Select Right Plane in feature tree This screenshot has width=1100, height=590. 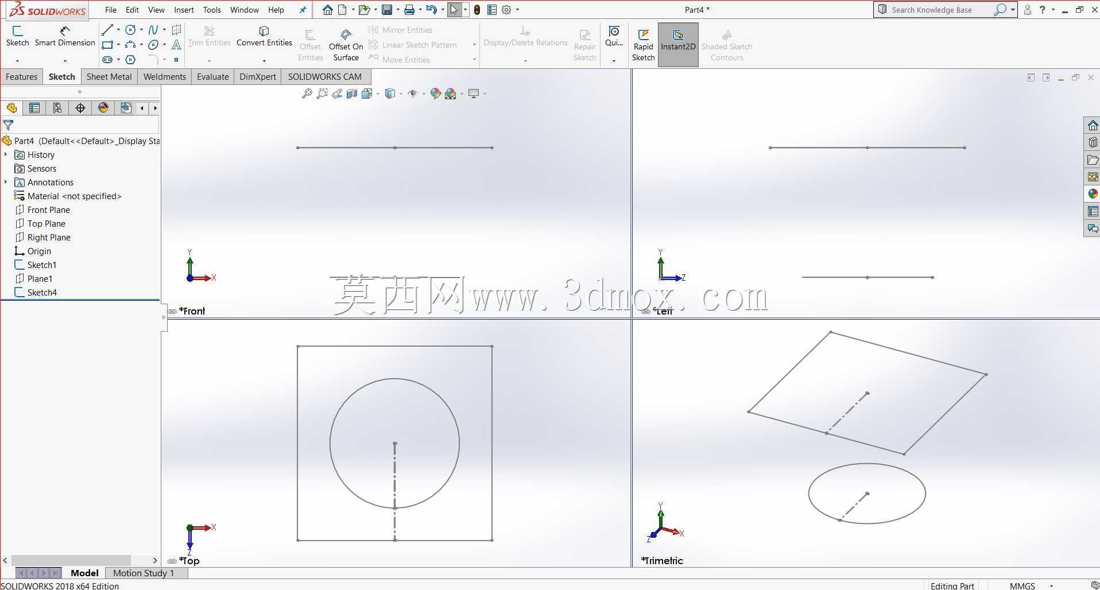pos(49,238)
